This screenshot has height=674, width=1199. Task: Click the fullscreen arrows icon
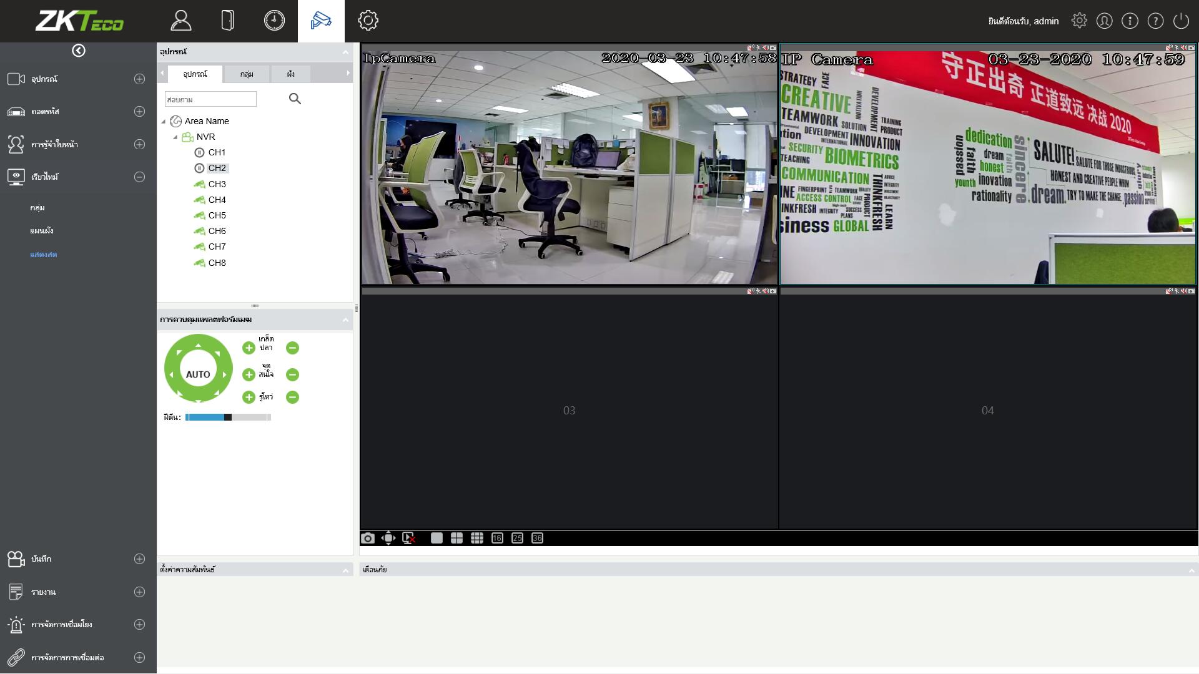[388, 538]
